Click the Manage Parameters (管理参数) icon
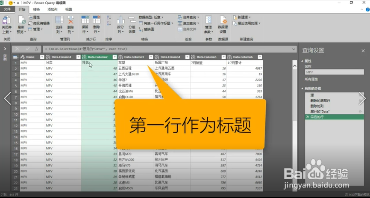This screenshot has height=198, width=370. (208, 20)
